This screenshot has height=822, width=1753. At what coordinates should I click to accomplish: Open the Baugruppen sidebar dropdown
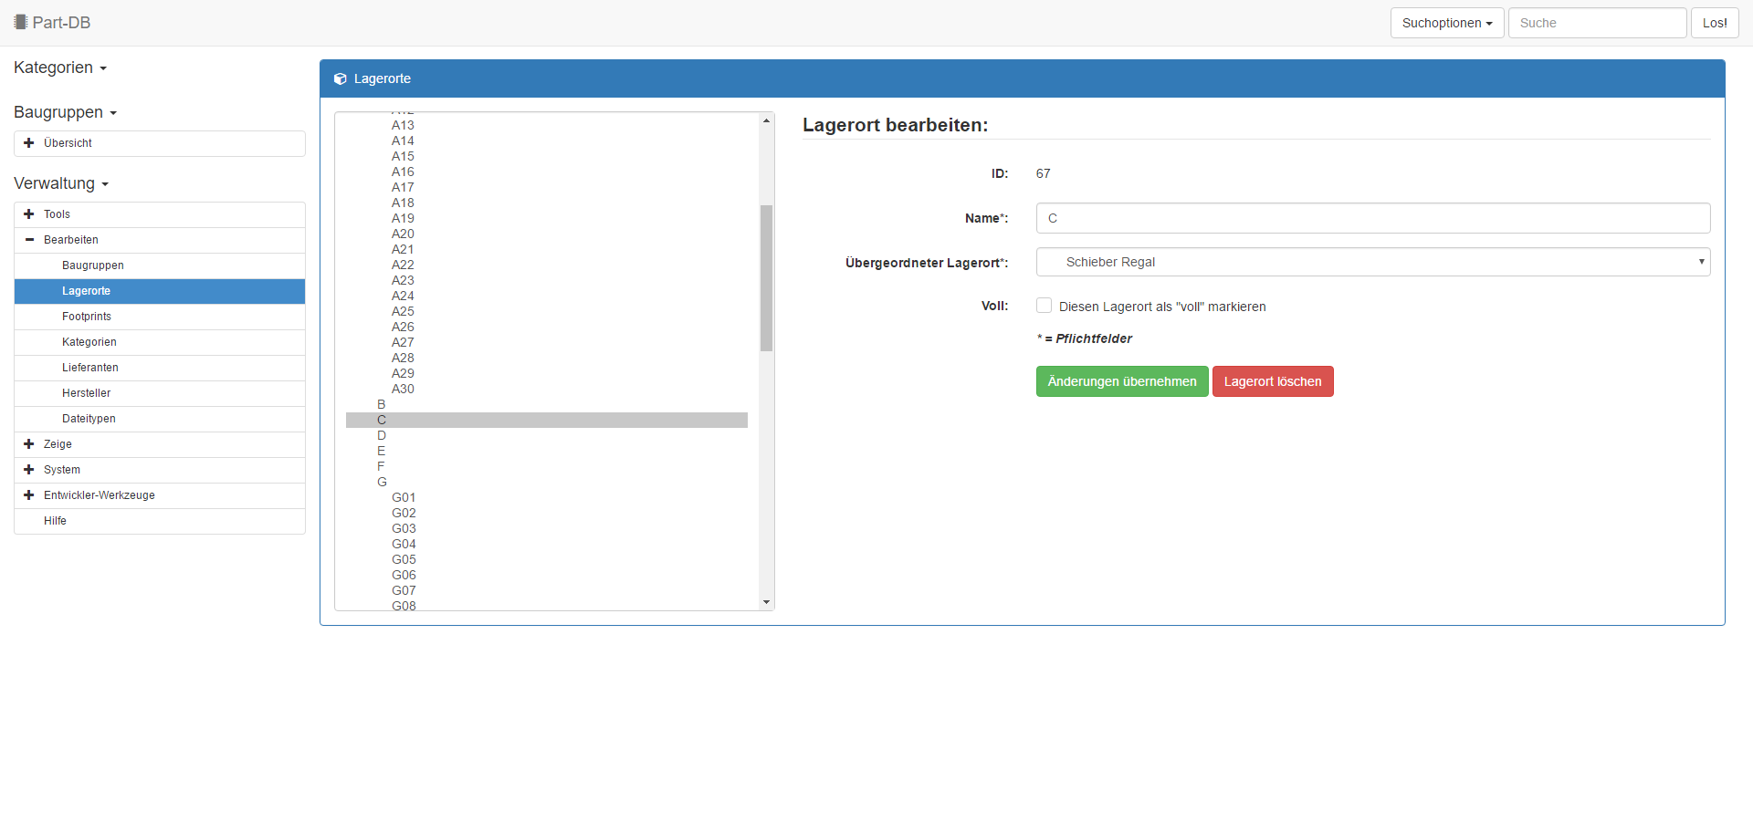point(66,112)
